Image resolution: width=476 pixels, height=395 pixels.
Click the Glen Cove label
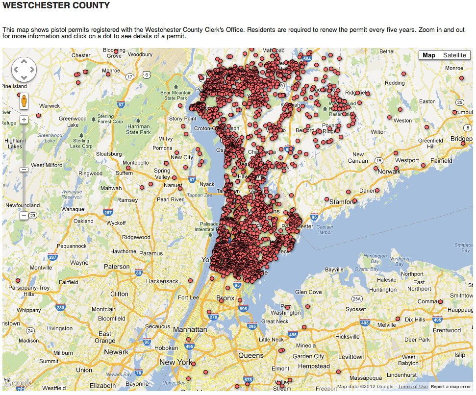[x=308, y=292]
